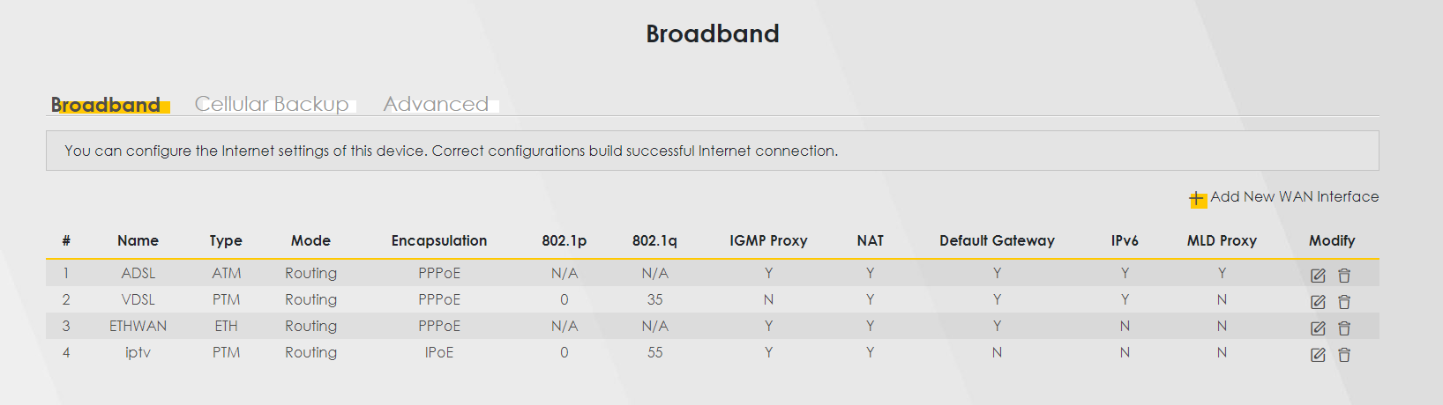Select the Broadband tab
Viewport: 1443px width, 405px height.
click(x=106, y=105)
